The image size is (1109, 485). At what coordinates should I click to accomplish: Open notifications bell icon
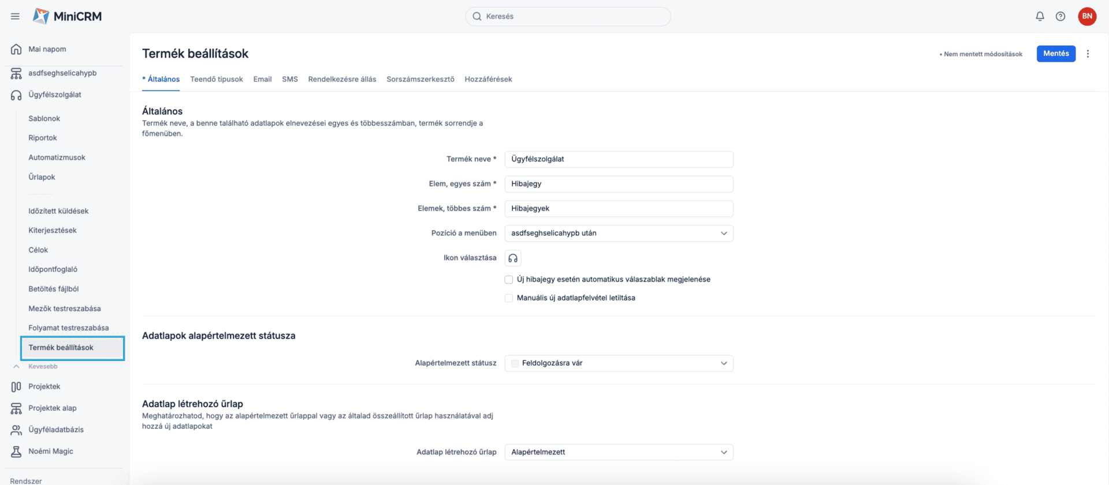coord(1040,16)
